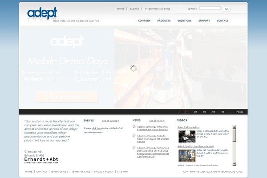This screenshot has height=178, width=267.
Task: Click the copyright 1996-2014 Adept Technology text
Action: [x=213, y=172]
